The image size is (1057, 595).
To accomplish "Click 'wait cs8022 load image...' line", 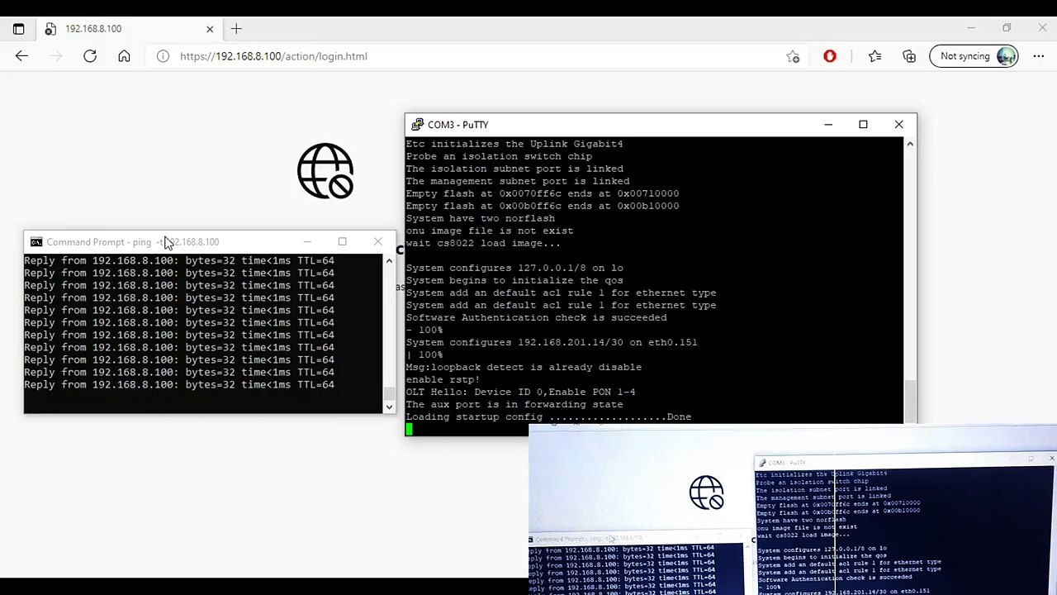I will tap(483, 244).
